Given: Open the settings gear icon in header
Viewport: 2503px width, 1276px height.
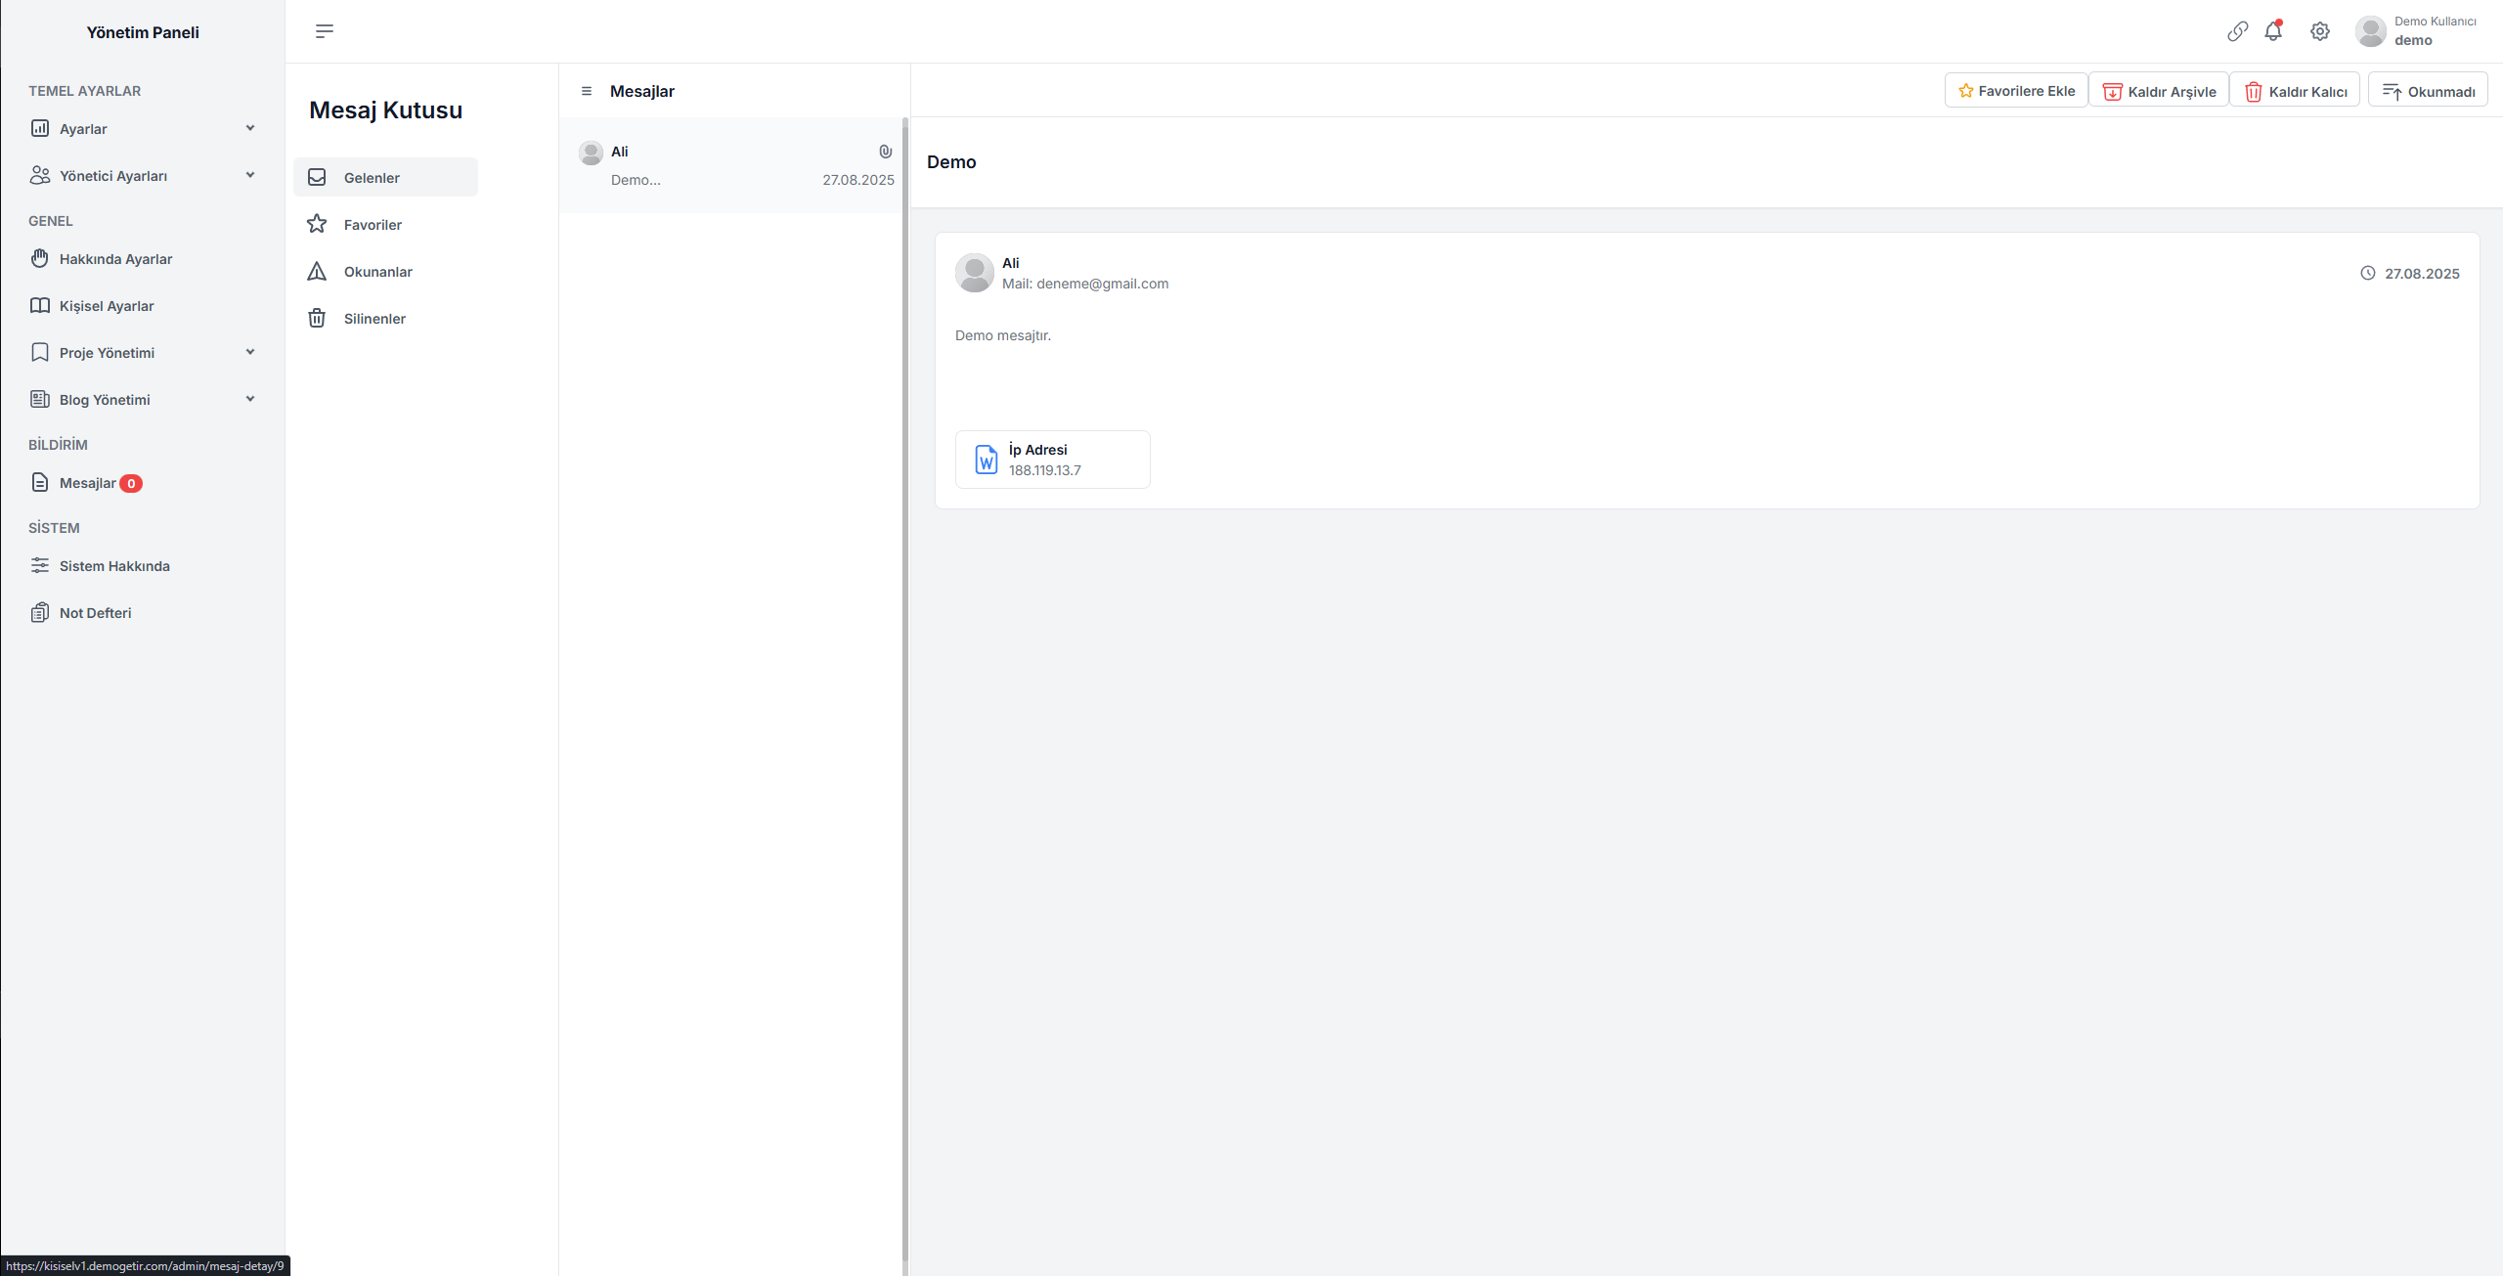Looking at the screenshot, I should tap(2319, 31).
